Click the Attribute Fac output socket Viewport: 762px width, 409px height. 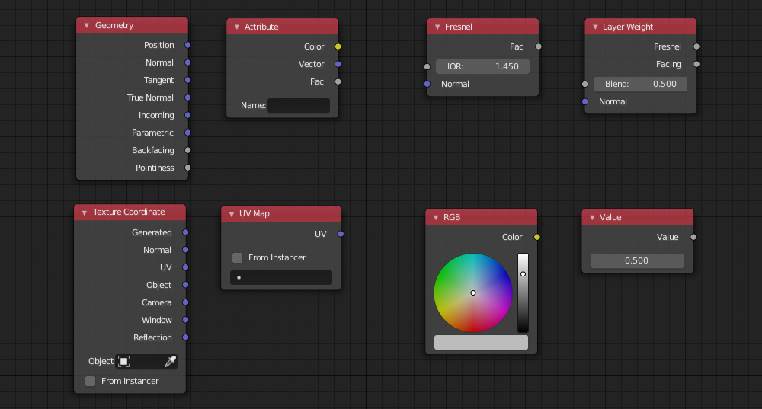(x=338, y=81)
